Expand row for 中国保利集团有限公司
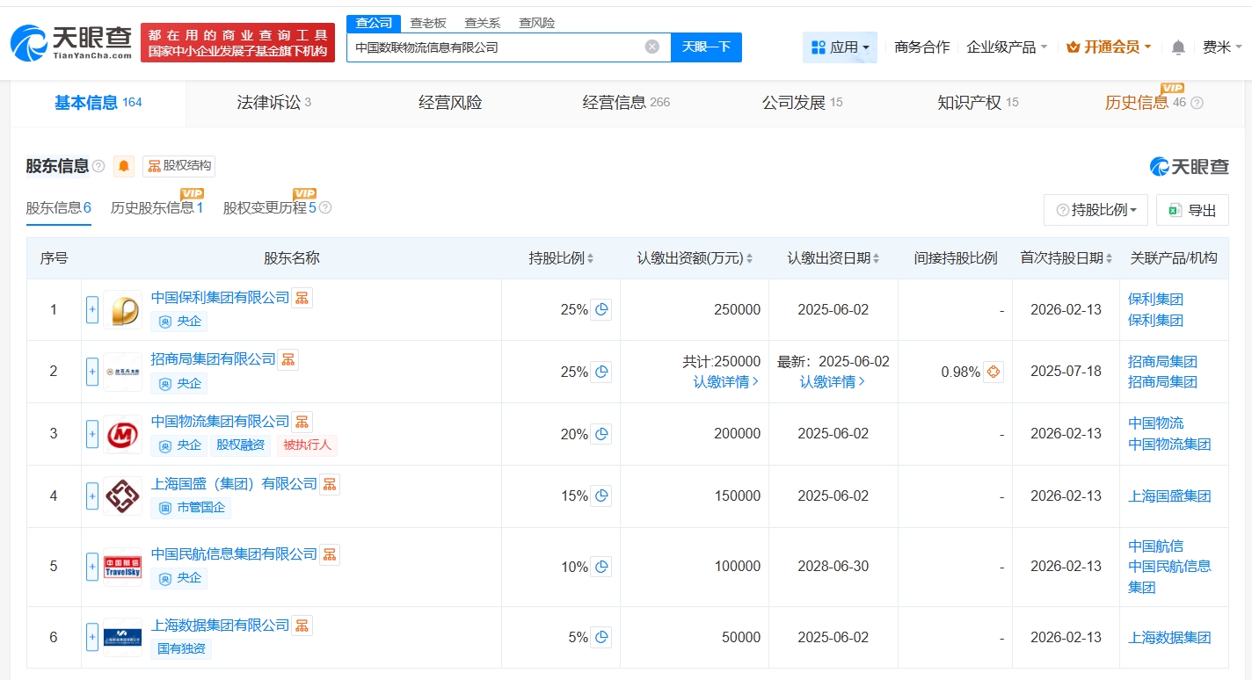This screenshot has height=680, width=1252. pos(92,310)
